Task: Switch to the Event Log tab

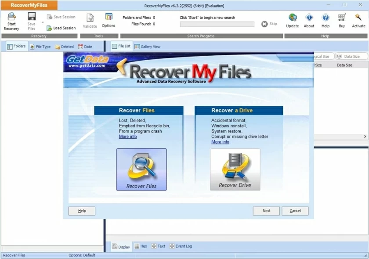Action: (181, 246)
